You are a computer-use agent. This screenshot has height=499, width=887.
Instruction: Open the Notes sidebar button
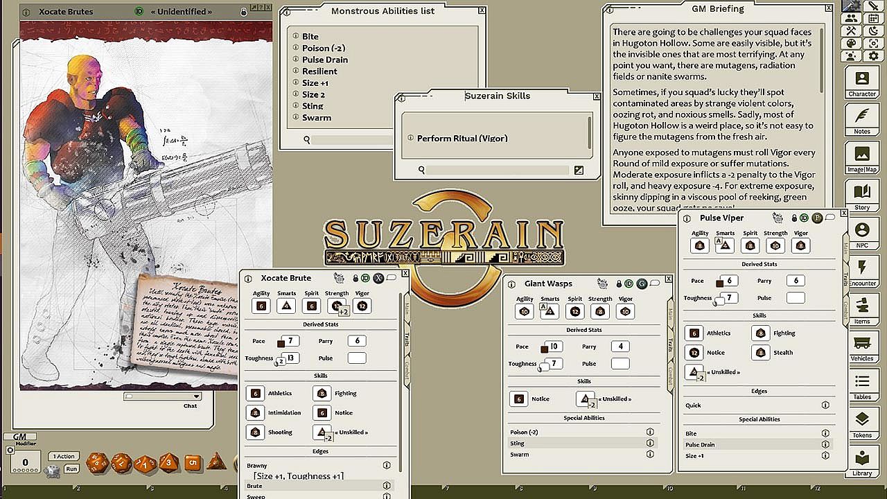pyautogui.click(x=861, y=121)
